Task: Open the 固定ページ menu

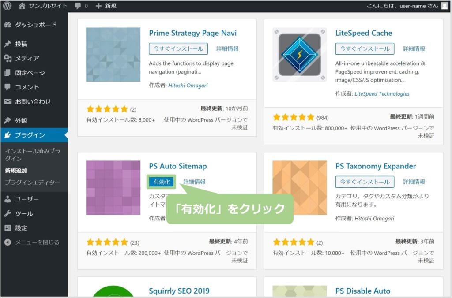Action: (x=34, y=73)
